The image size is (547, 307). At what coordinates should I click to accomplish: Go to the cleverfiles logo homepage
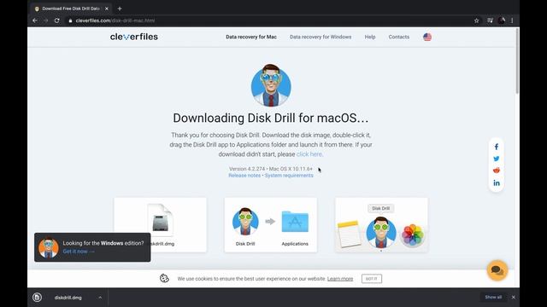(134, 37)
